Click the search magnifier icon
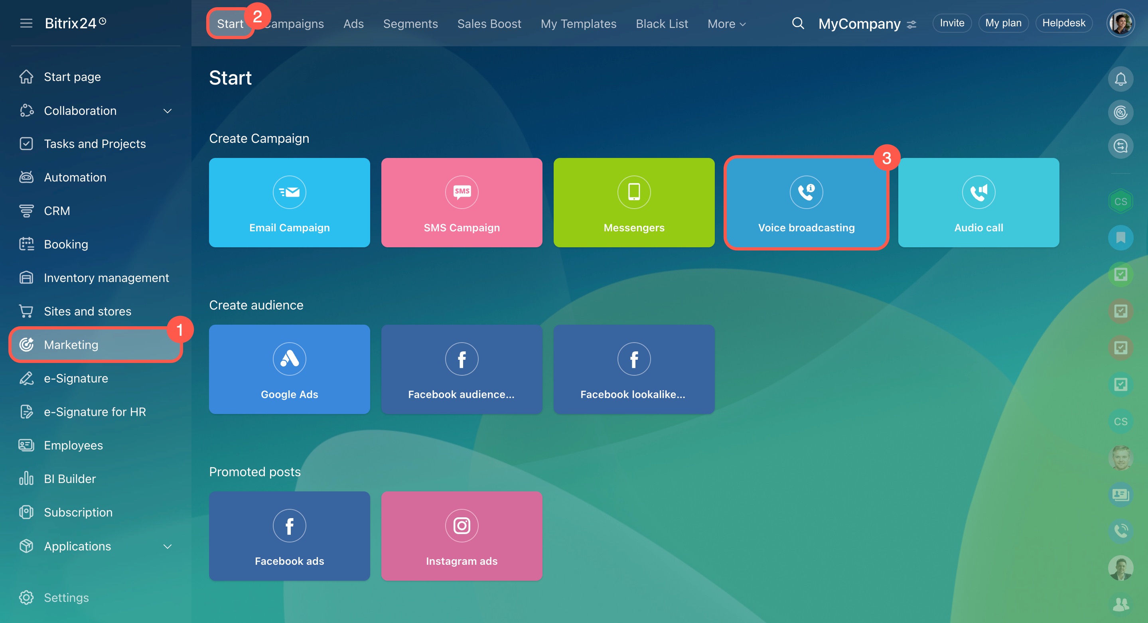 pos(798,23)
